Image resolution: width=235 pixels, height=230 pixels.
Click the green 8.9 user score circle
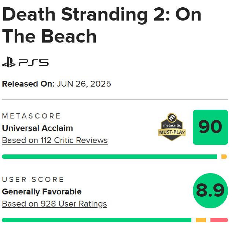tap(210, 191)
